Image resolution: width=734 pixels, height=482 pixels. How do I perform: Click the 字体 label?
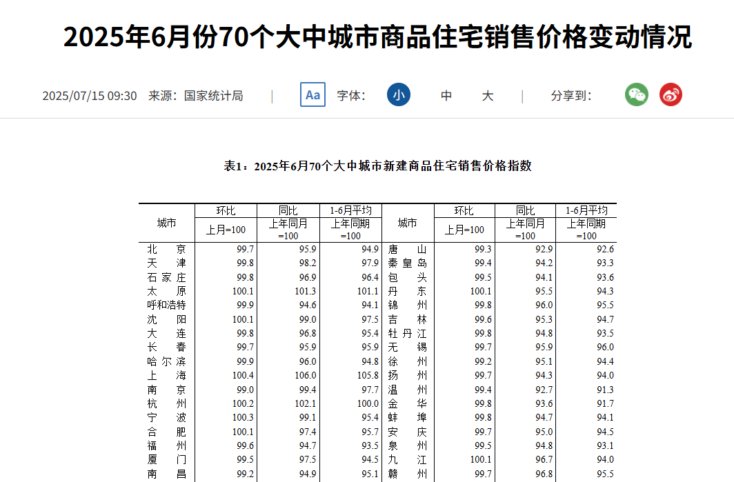click(x=350, y=96)
